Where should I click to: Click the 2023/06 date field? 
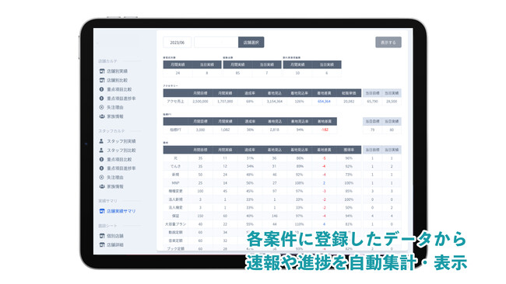(x=177, y=43)
